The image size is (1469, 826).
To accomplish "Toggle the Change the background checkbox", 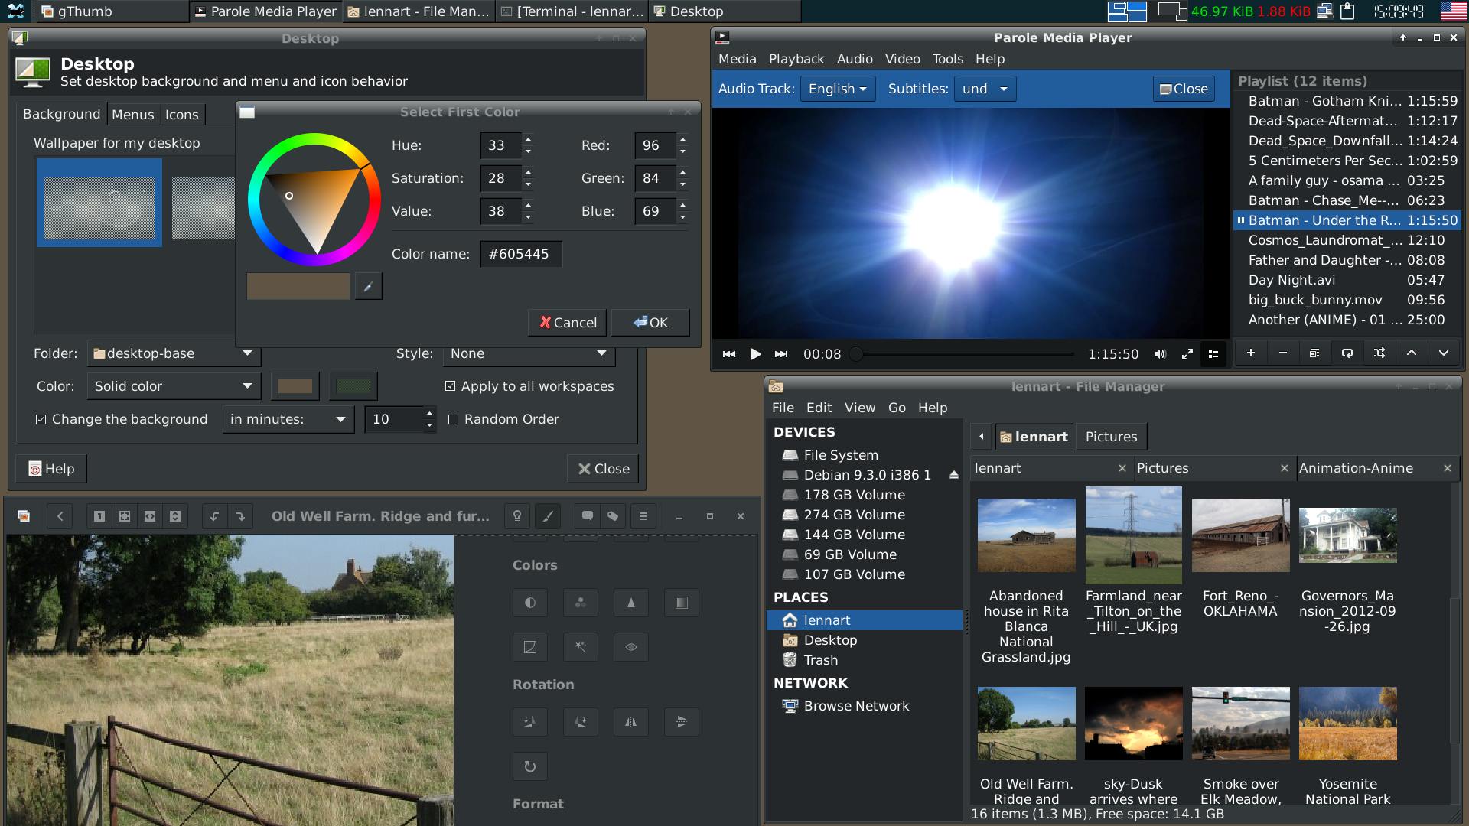I will (41, 419).
